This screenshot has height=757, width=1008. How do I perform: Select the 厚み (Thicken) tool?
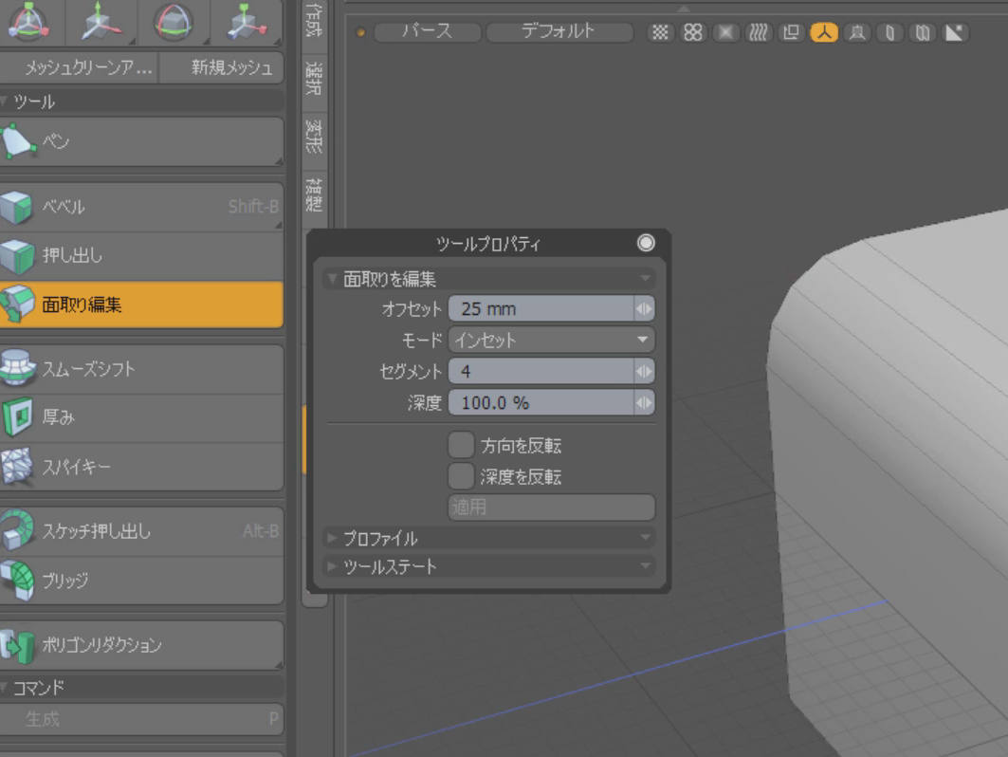(142, 416)
